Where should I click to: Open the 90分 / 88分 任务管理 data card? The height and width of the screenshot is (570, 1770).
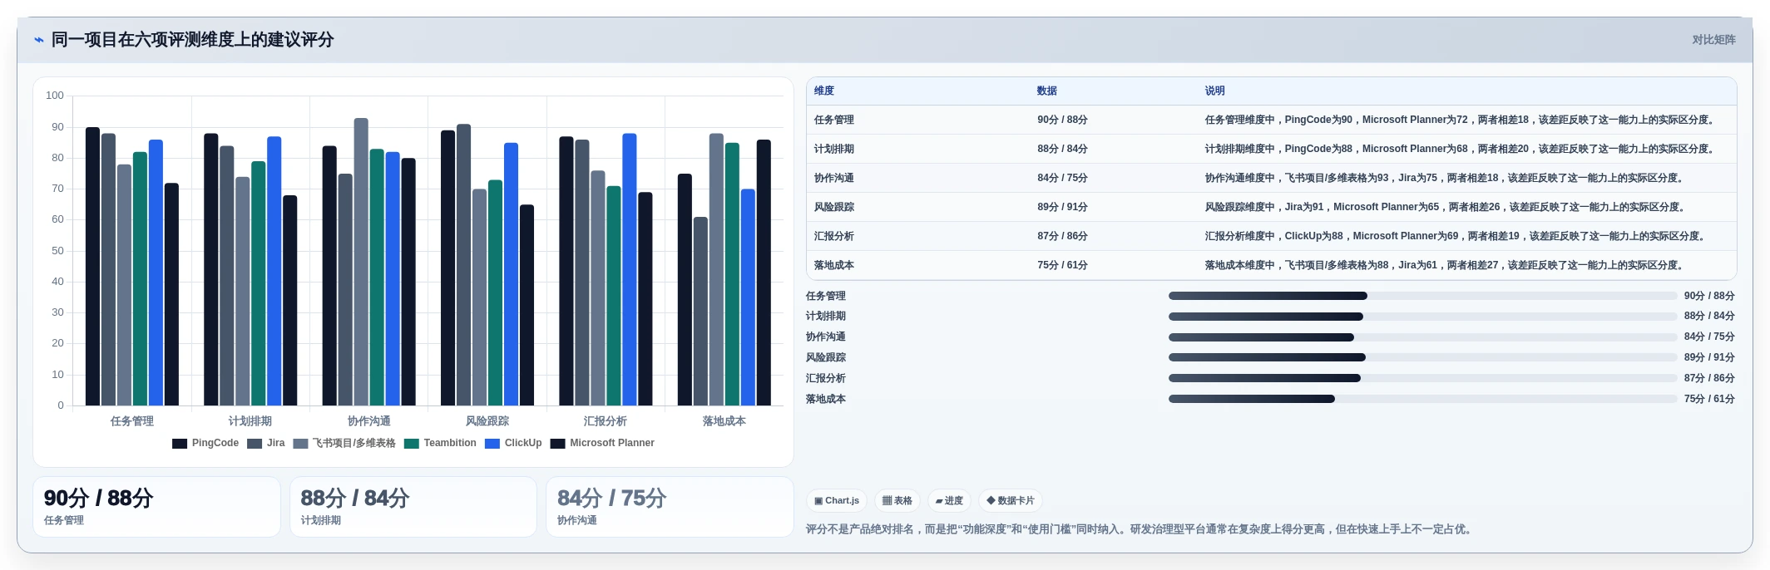[156, 507]
